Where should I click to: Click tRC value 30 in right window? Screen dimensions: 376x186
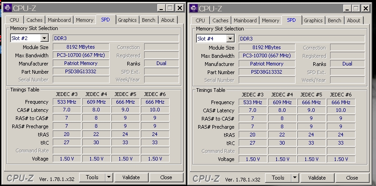tap(282, 143)
